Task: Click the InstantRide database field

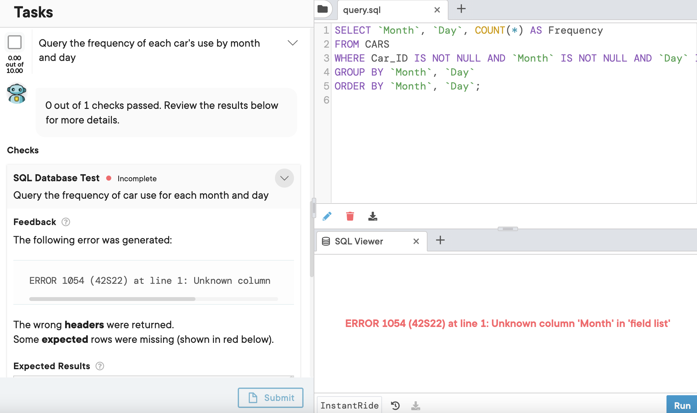Action: click(349, 405)
